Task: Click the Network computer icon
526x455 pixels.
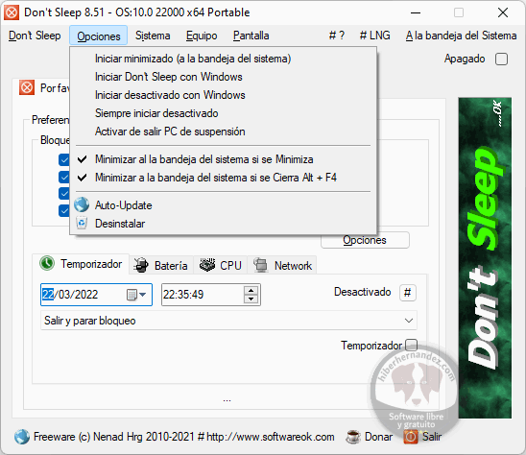Action: (261, 265)
